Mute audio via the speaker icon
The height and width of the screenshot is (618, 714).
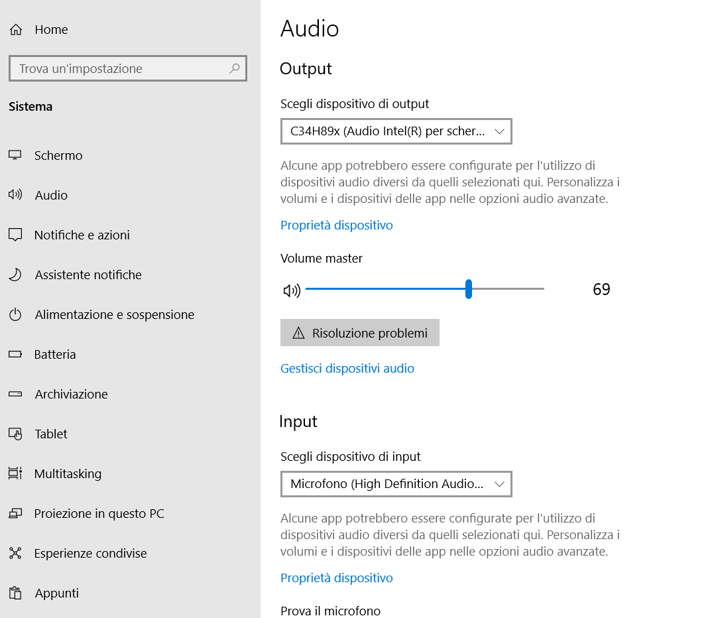[292, 290]
